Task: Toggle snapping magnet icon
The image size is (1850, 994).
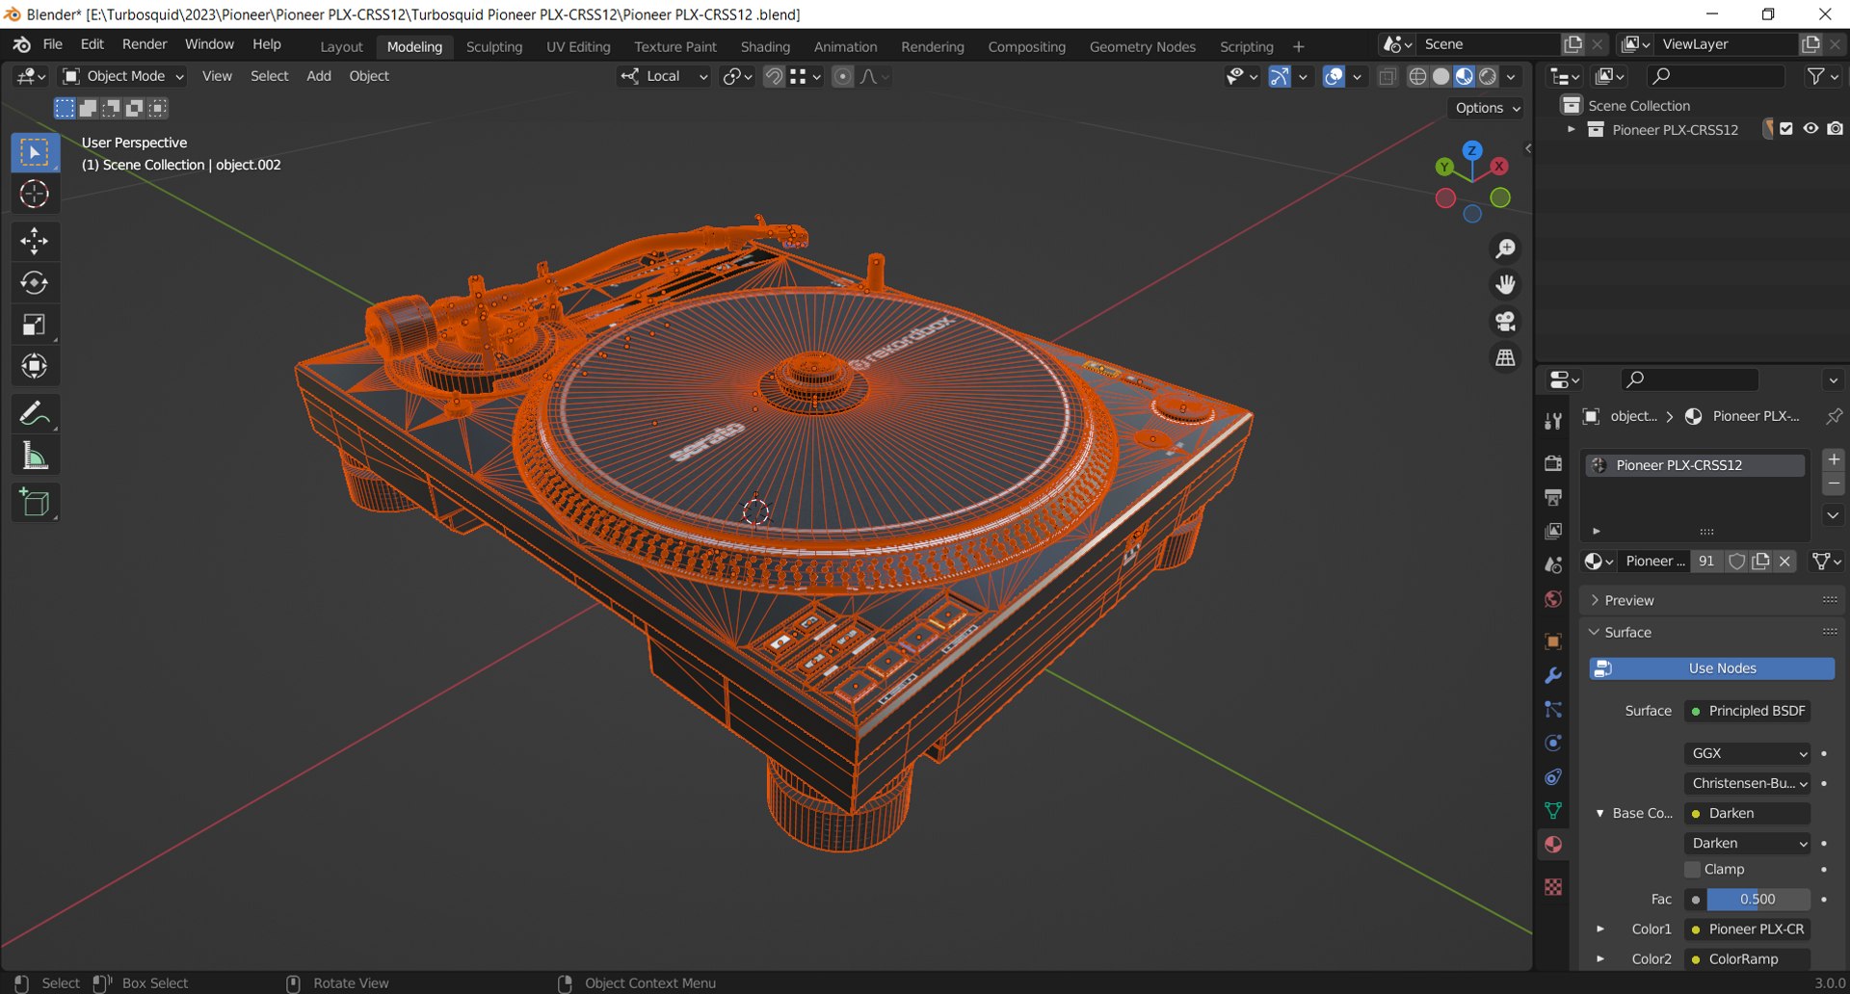Action: (x=774, y=76)
